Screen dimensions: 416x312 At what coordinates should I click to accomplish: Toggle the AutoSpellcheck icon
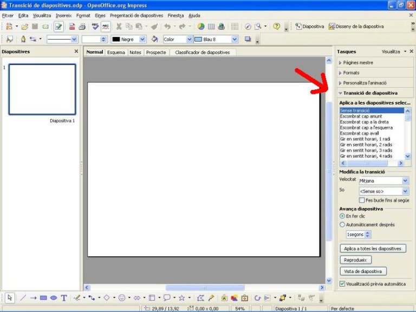106,27
